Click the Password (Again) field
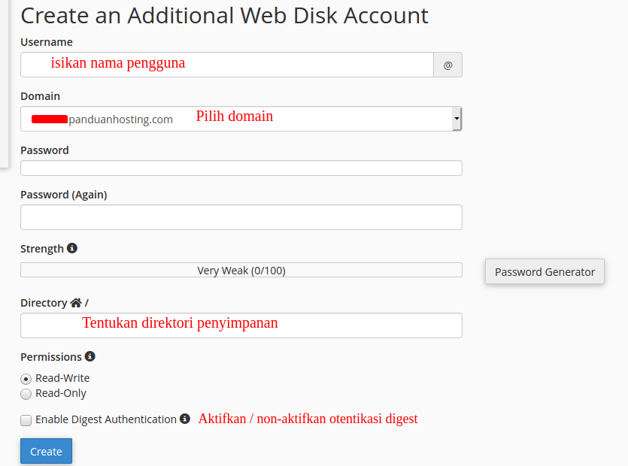Image resolution: width=628 pixels, height=466 pixels. (241, 217)
